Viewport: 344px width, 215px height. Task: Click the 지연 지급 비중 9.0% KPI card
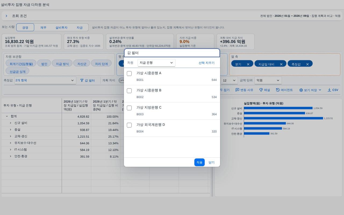pyautogui.click(x=195, y=42)
